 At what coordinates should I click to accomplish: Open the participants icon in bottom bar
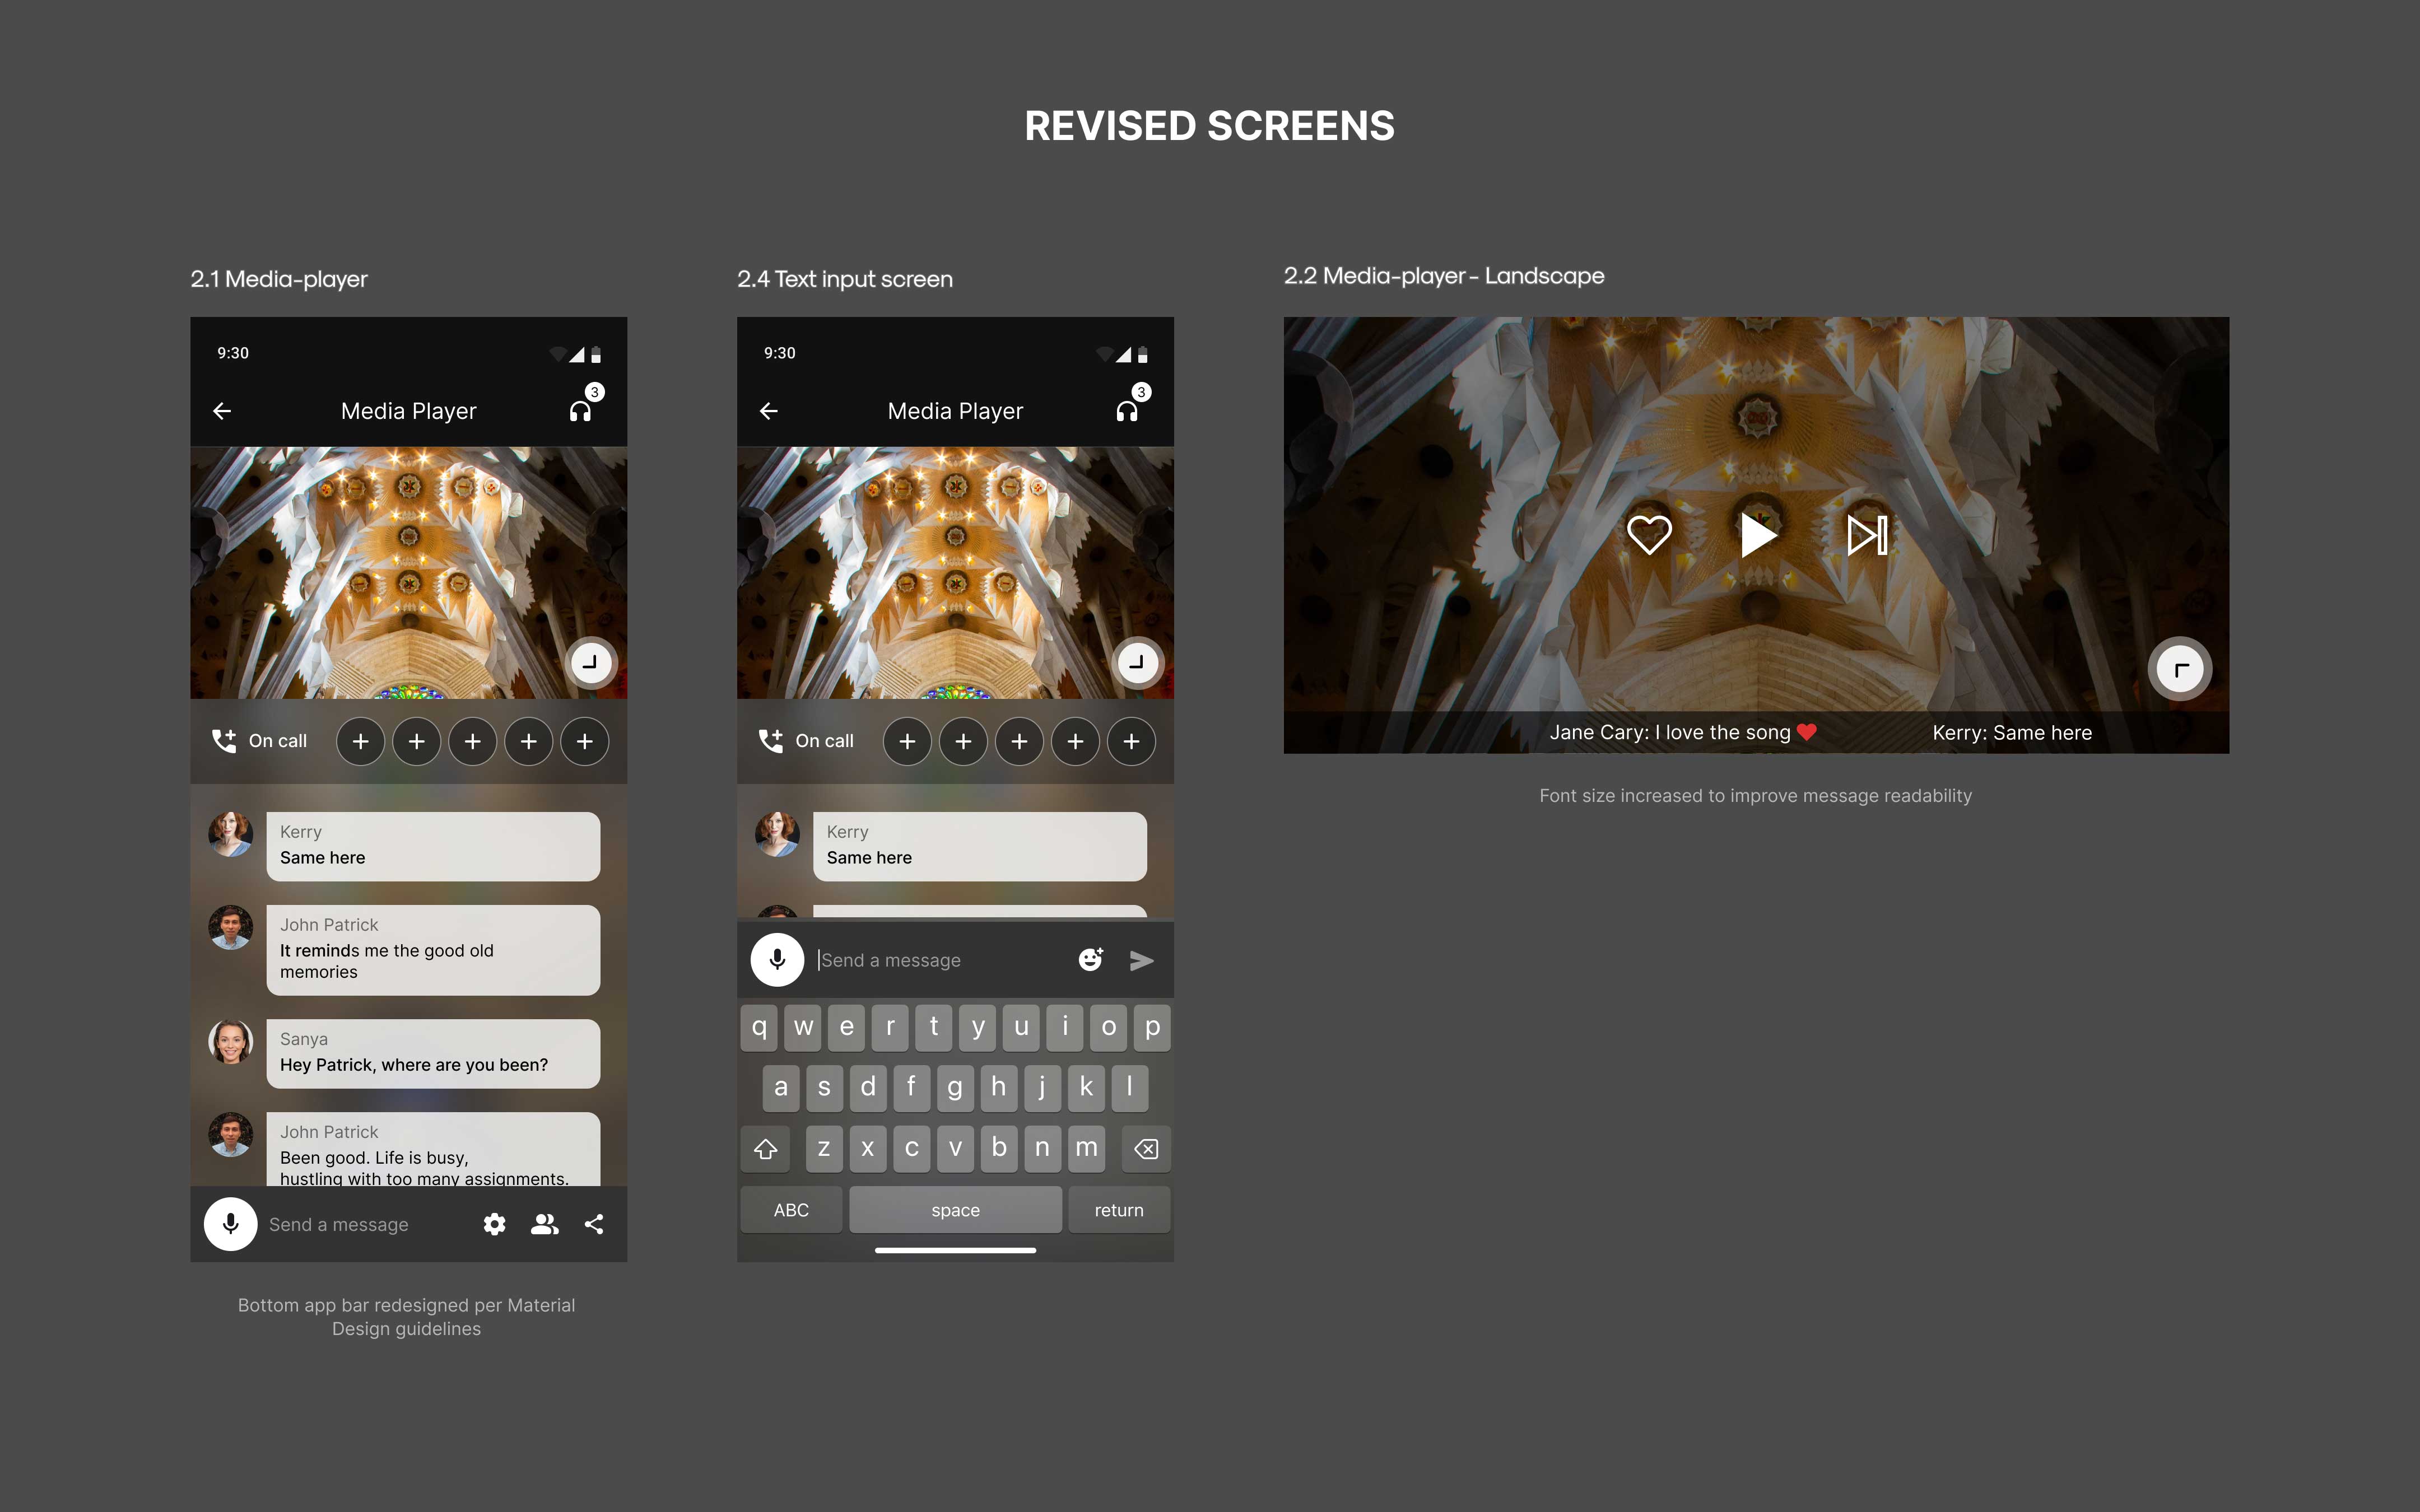pos(544,1224)
